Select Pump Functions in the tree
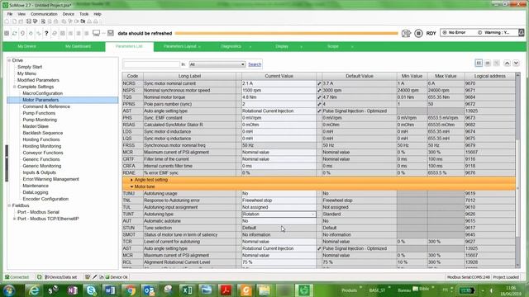Viewport: 529px width, 297px height. 39,113
